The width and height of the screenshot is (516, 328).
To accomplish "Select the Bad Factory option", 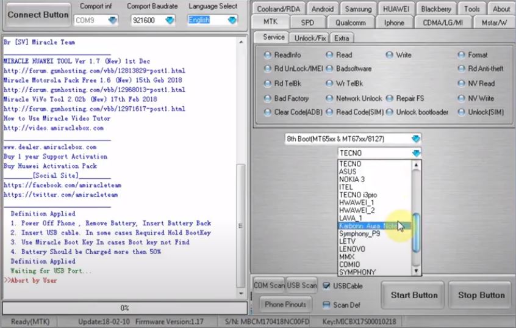I will pyautogui.click(x=268, y=98).
